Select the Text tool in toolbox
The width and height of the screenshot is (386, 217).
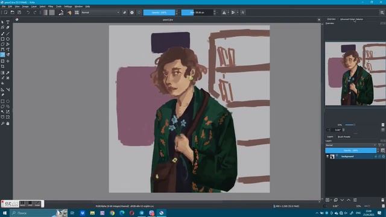coord(8,22)
